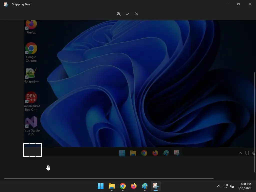Click the zoom magnifier icon in Snipping Tool
This screenshot has height=192, width=256.
point(119,14)
